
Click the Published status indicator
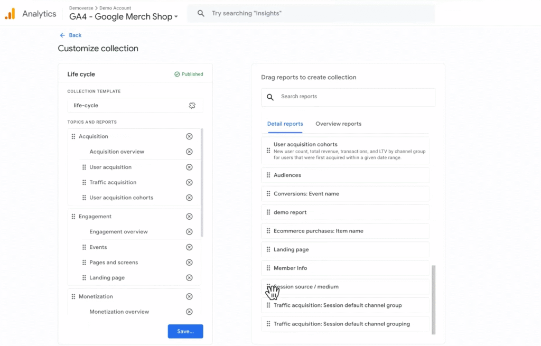point(189,74)
